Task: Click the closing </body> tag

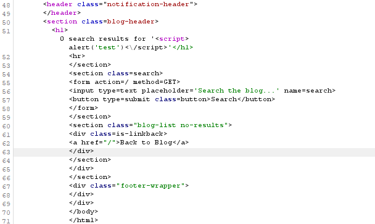Action: click(x=83, y=212)
